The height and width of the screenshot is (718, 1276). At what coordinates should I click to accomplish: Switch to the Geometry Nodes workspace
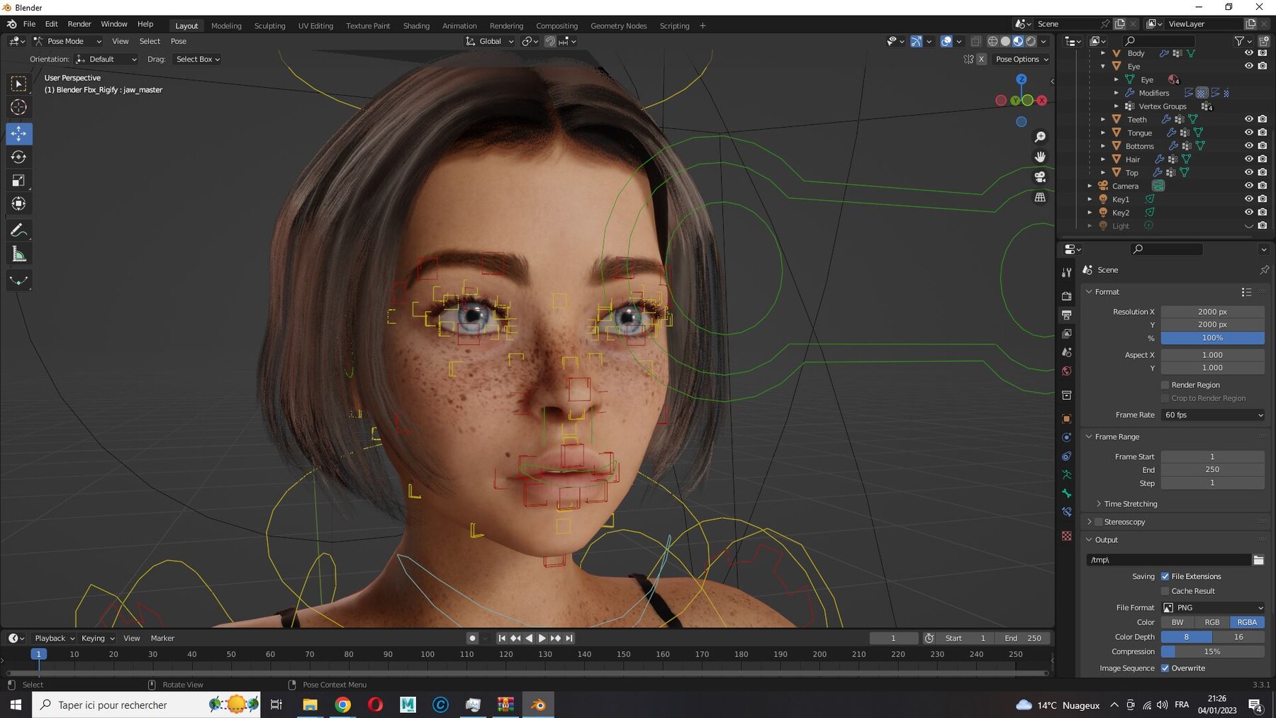coord(618,26)
